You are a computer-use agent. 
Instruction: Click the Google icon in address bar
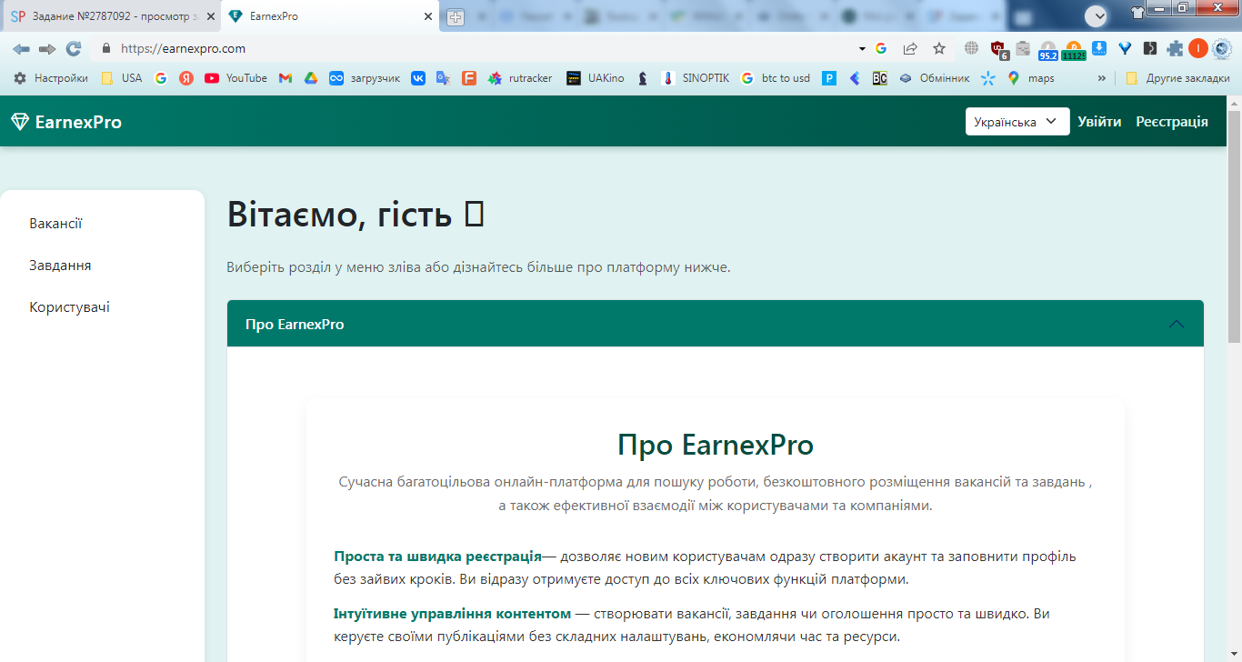pyautogui.click(x=881, y=49)
